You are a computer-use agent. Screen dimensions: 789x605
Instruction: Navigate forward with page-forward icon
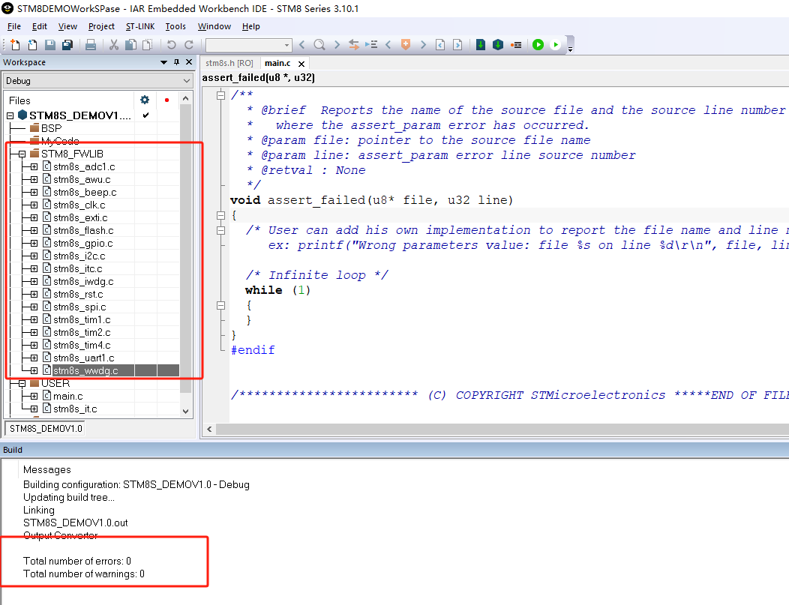point(457,45)
